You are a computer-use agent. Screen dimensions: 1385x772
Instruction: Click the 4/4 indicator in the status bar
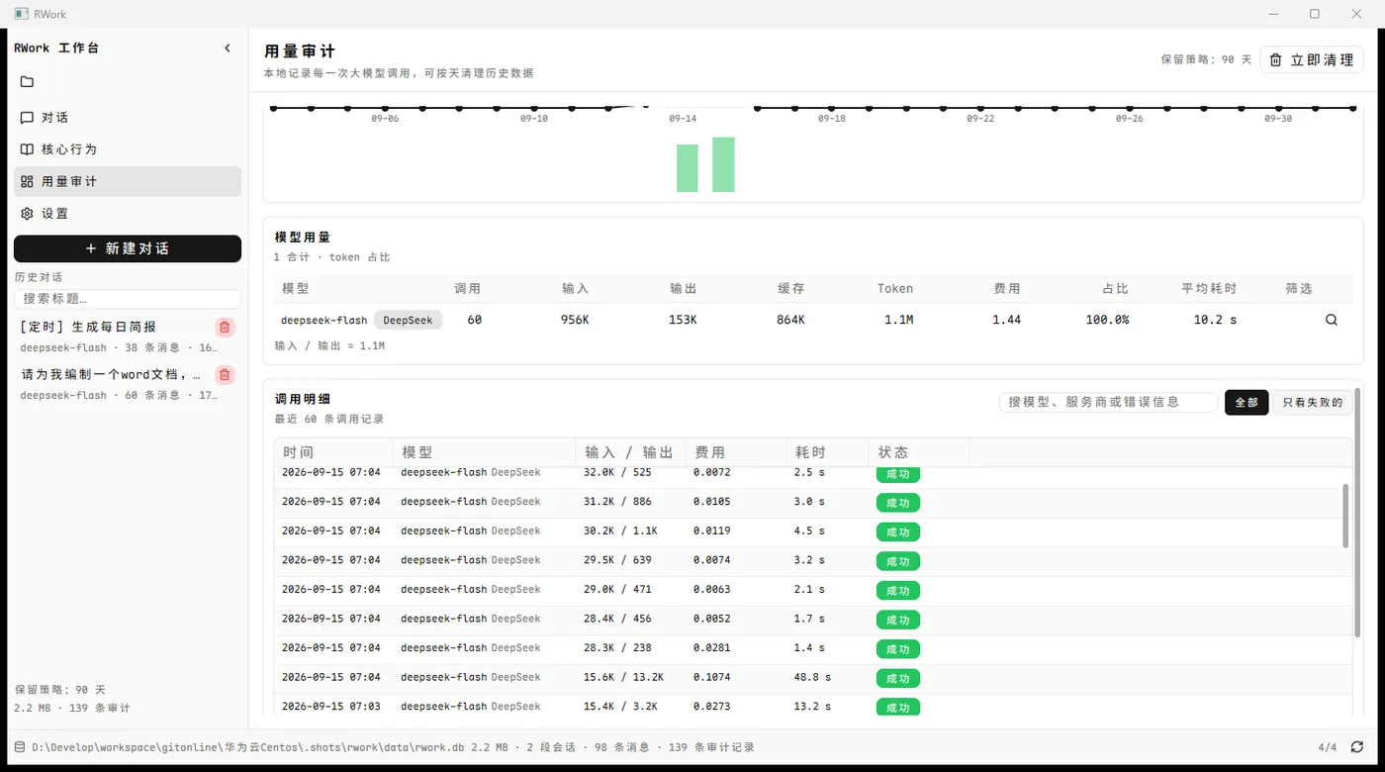point(1328,747)
